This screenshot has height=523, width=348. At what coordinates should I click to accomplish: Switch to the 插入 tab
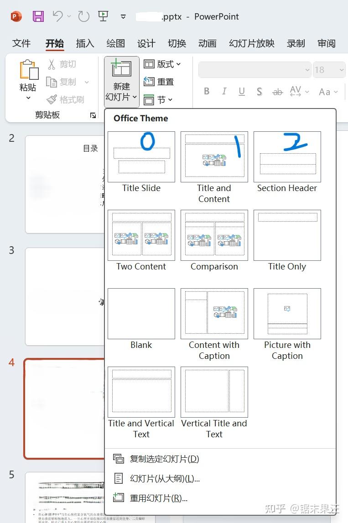85,43
